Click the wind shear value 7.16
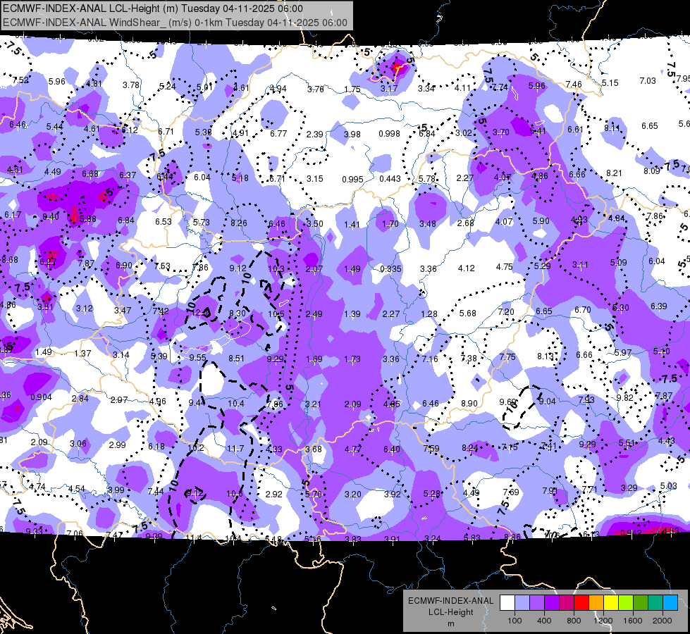 430,359
